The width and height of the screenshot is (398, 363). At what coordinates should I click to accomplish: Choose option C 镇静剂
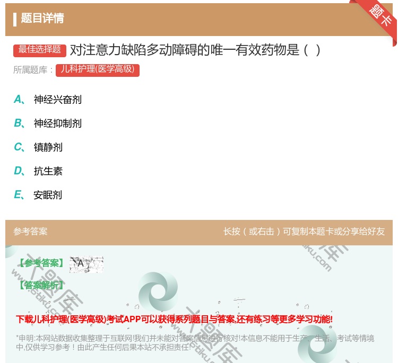tap(38, 147)
